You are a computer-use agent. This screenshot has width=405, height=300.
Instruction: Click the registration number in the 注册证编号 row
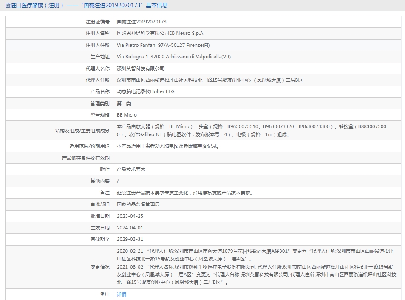click(x=142, y=22)
